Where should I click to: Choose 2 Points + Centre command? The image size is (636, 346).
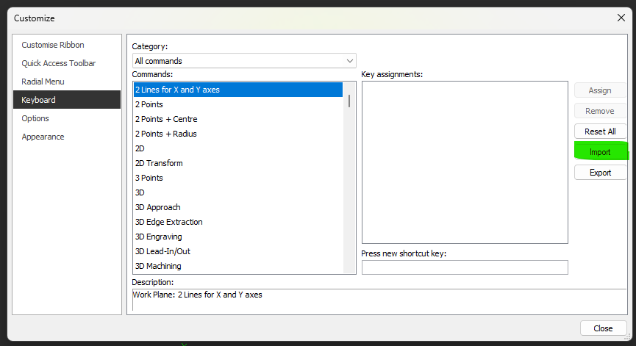[x=166, y=119]
